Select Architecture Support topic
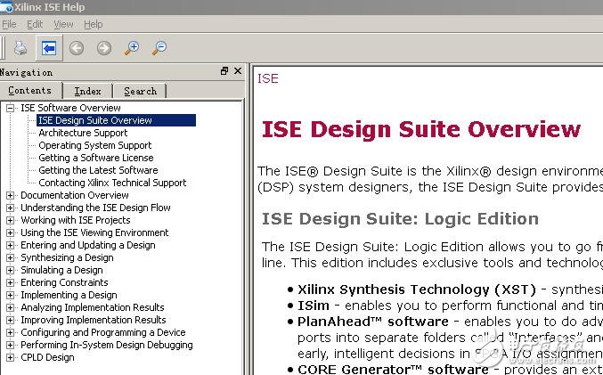The width and height of the screenshot is (603, 375). [x=83, y=133]
